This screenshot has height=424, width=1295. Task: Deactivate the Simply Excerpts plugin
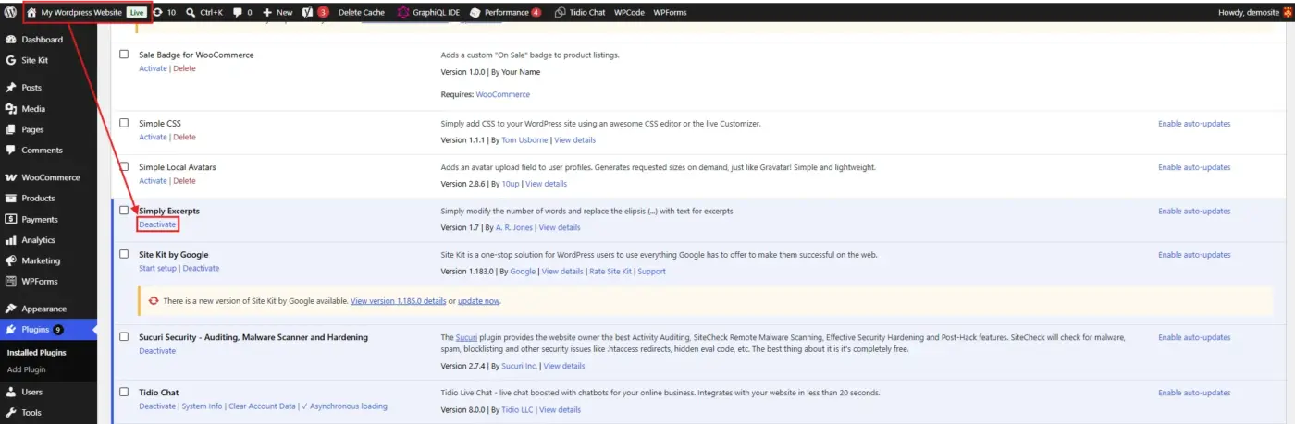[x=157, y=225]
